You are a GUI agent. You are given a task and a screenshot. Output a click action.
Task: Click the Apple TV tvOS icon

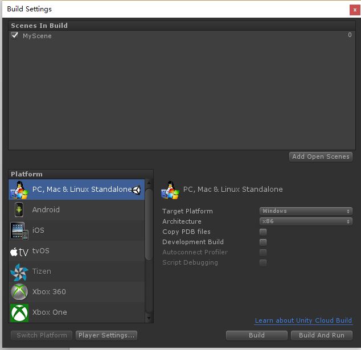[x=19, y=252]
